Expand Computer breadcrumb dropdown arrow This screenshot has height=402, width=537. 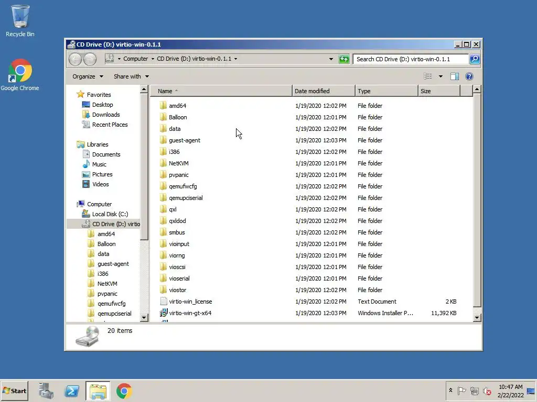point(153,59)
